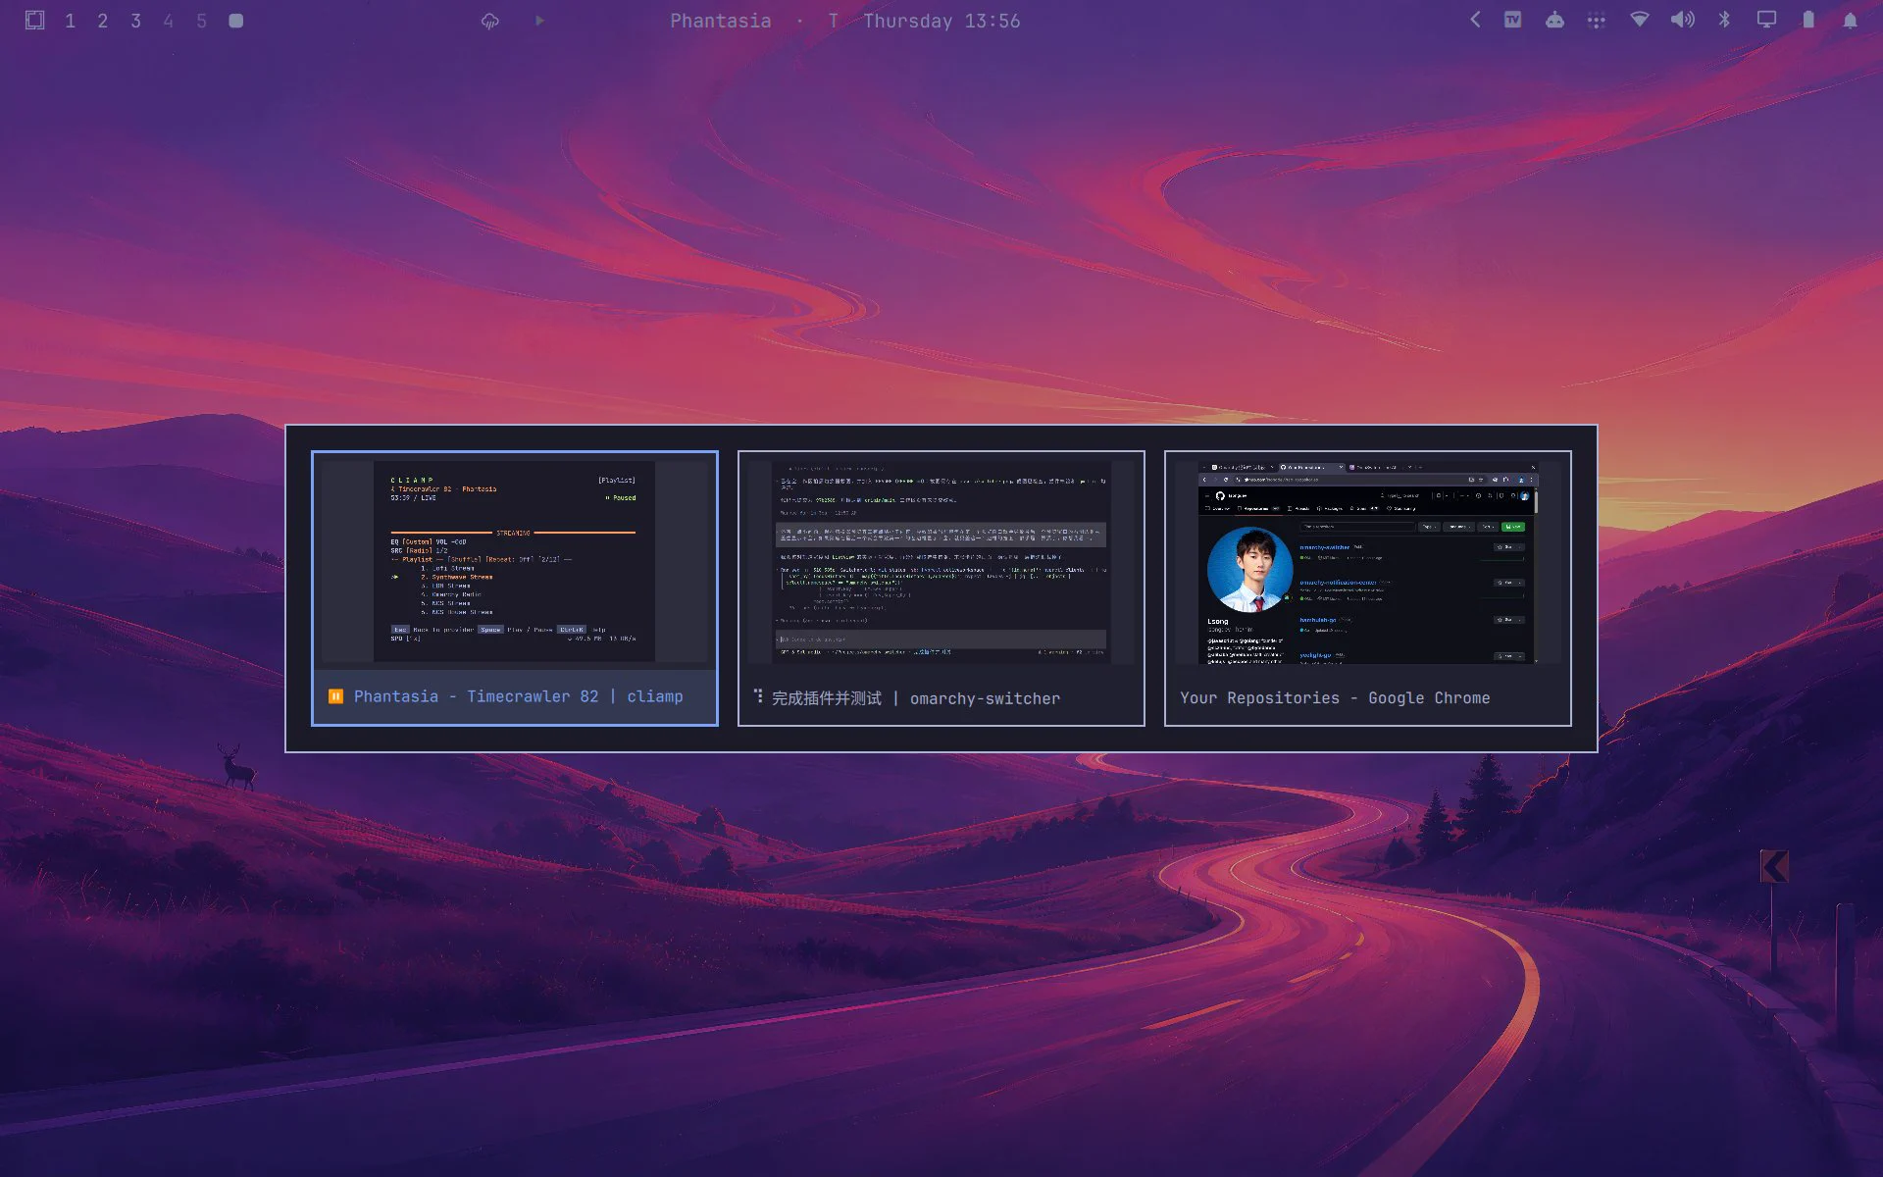Click the 'Phantasia - Timecrawler 82 | cliamp' title

[x=519, y=696]
